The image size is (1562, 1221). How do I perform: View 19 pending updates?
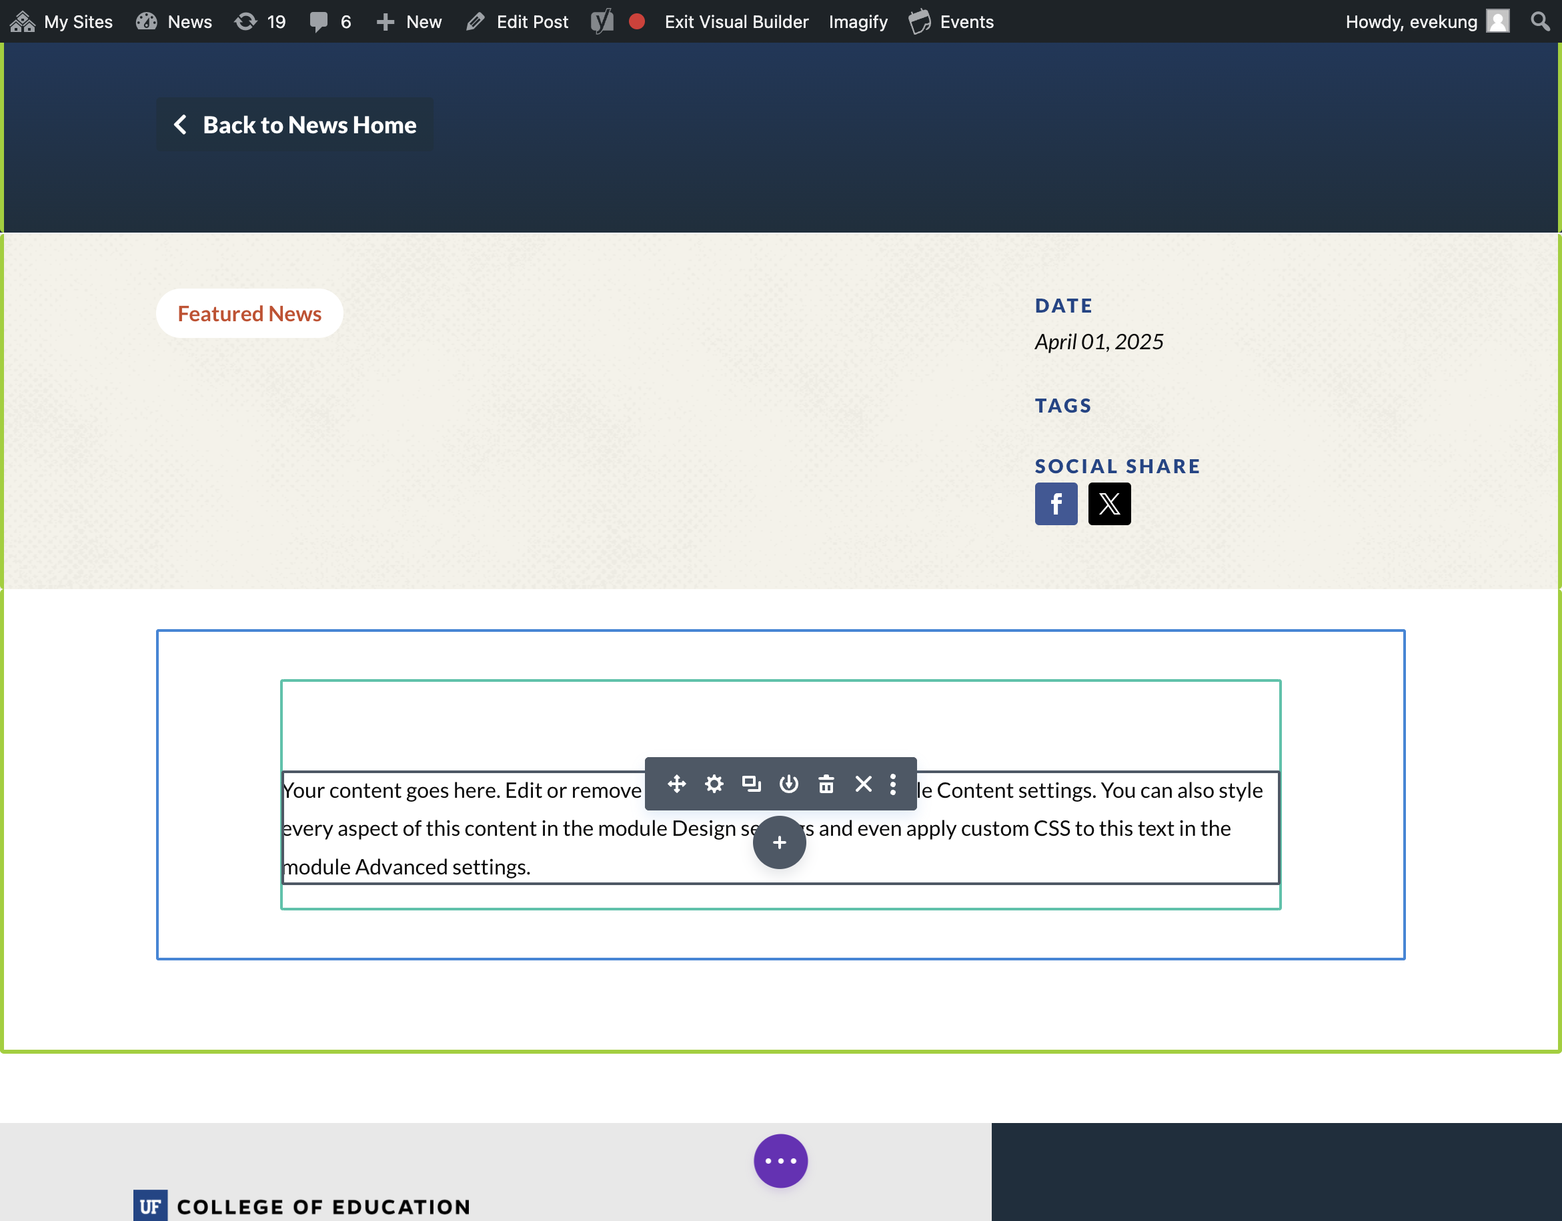click(x=259, y=21)
